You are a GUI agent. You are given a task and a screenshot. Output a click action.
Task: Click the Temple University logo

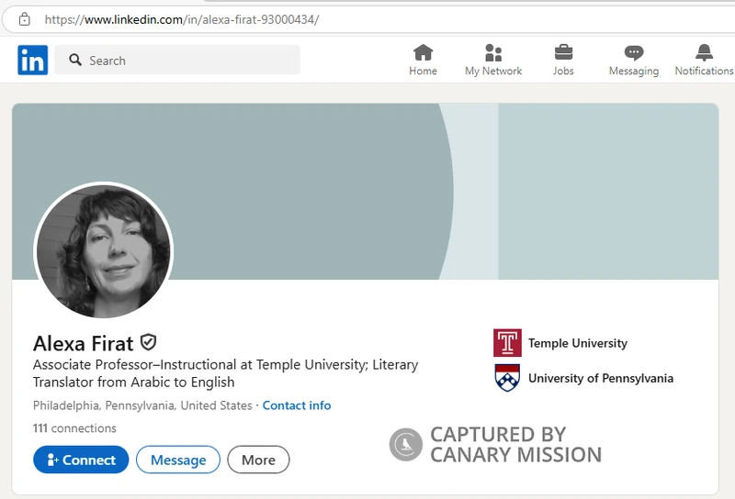coord(507,343)
